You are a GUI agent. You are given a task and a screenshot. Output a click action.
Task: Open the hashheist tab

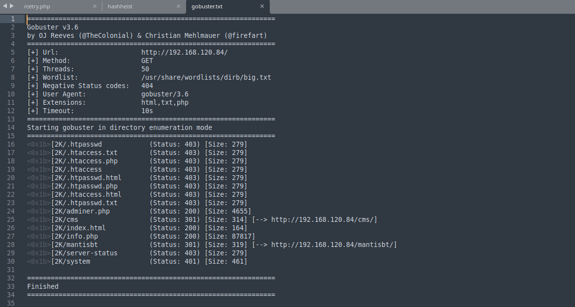[x=120, y=6]
